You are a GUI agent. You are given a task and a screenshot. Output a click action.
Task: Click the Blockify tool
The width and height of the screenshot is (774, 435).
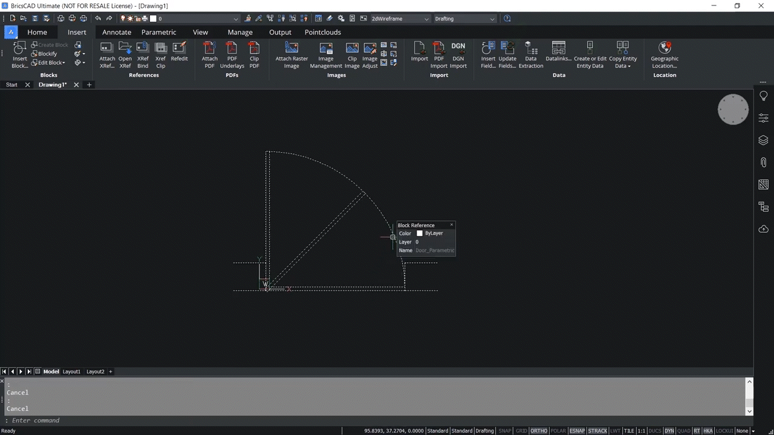[44, 54]
